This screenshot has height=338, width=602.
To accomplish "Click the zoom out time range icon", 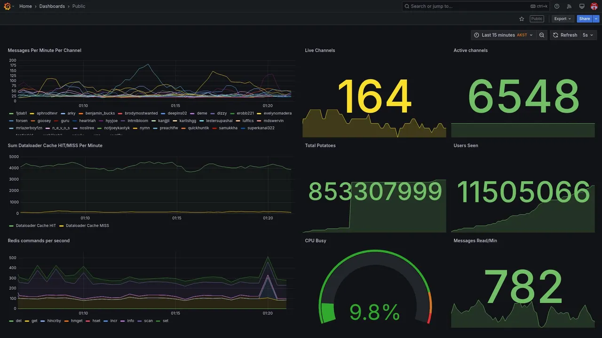I will (x=542, y=35).
